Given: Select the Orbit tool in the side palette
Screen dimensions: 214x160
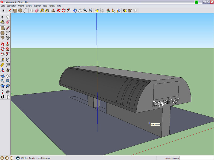Looking at the screenshot, I should pyautogui.click(x=2, y=76).
